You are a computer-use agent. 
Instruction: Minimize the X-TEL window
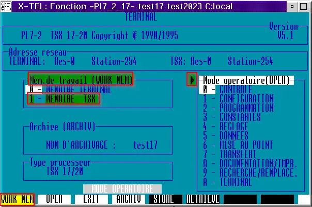coord(292,6)
